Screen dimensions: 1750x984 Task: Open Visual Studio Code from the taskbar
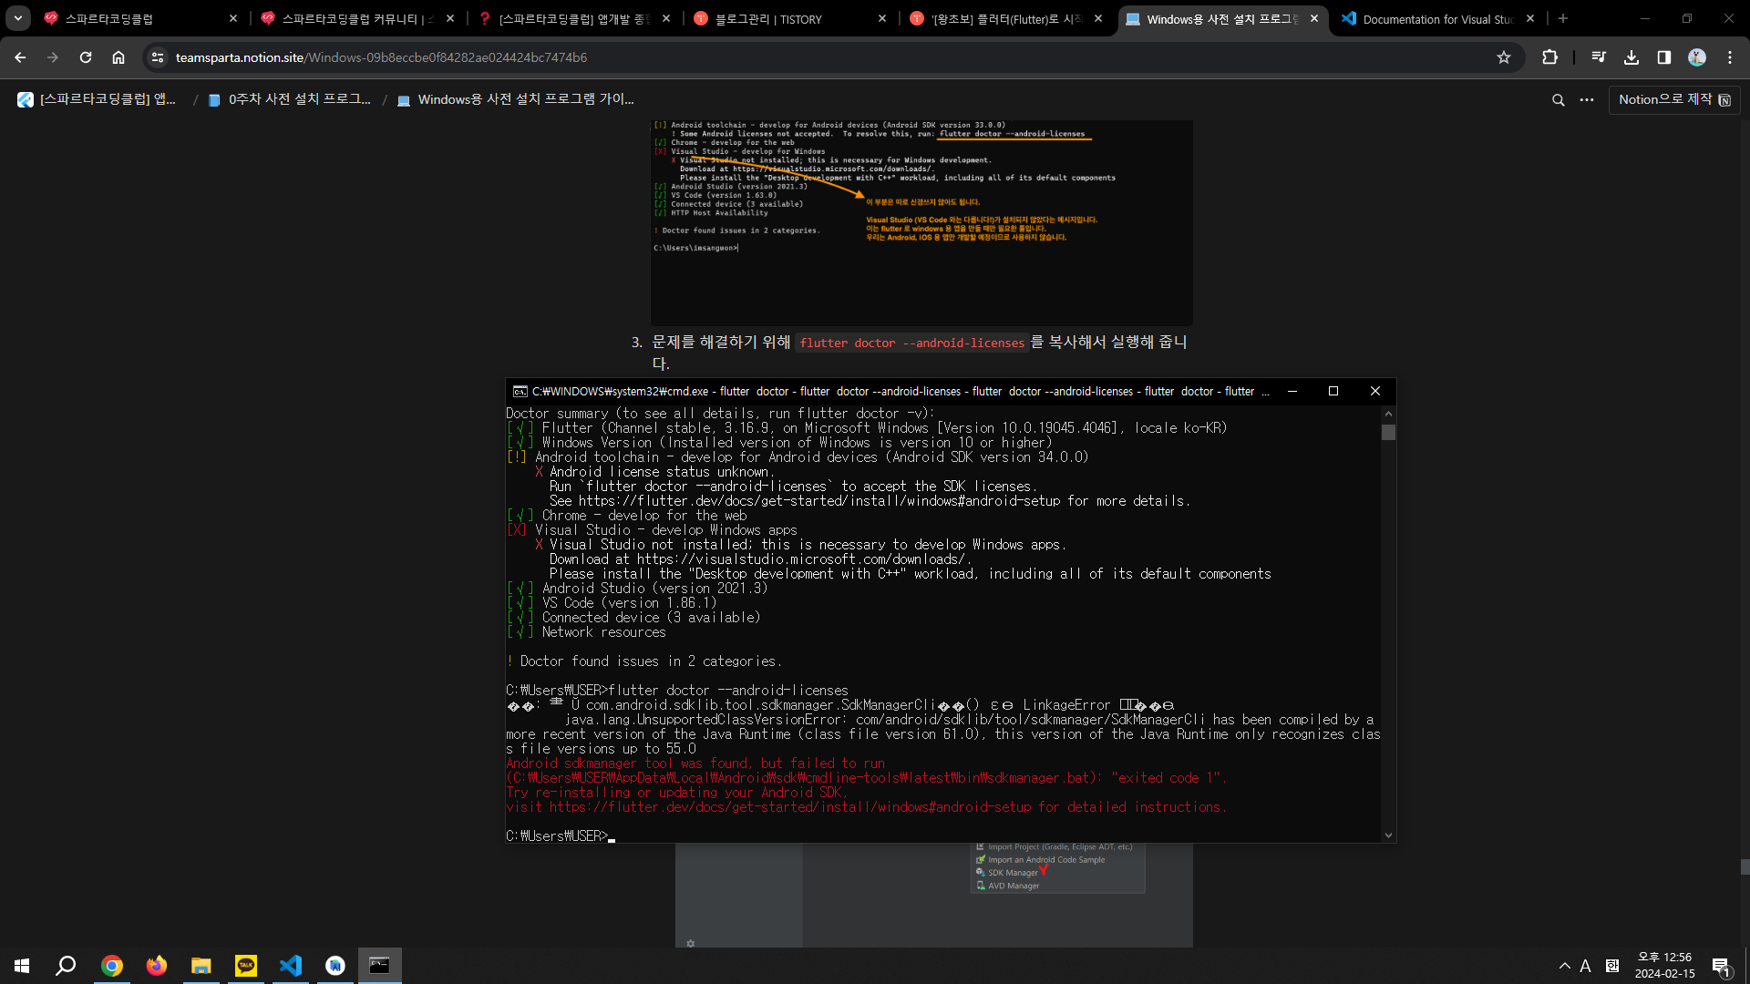(x=291, y=966)
